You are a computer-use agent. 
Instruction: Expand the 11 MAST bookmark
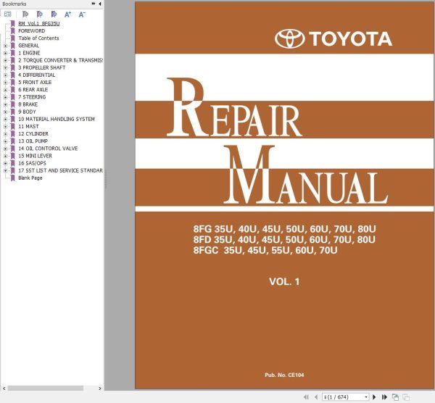(x=5, y=126)
